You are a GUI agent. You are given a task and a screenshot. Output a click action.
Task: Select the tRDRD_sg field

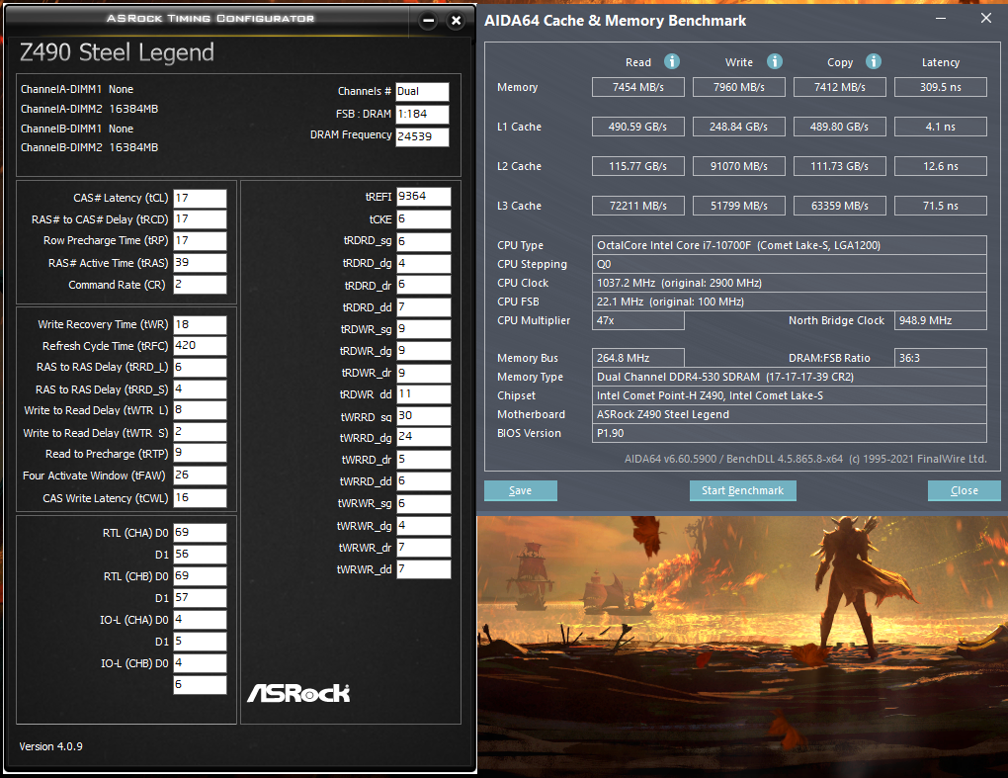424,241
